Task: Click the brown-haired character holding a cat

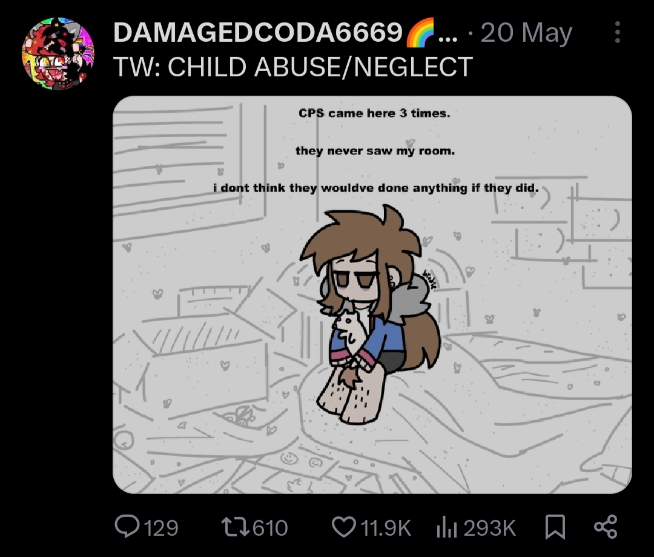Action: tap(369, 314)
